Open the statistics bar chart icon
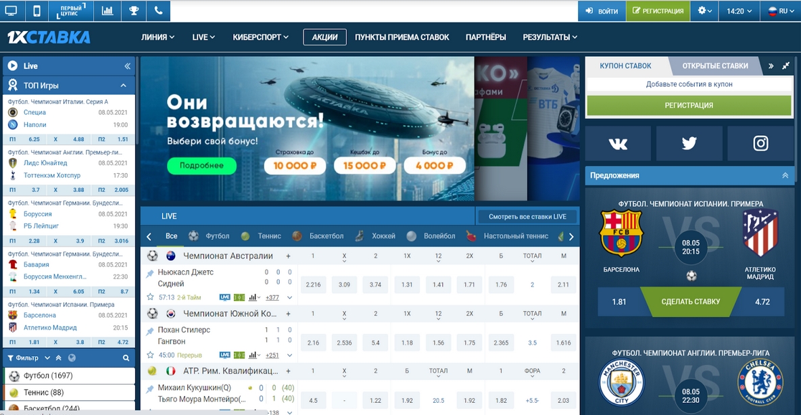 (107, 11)
